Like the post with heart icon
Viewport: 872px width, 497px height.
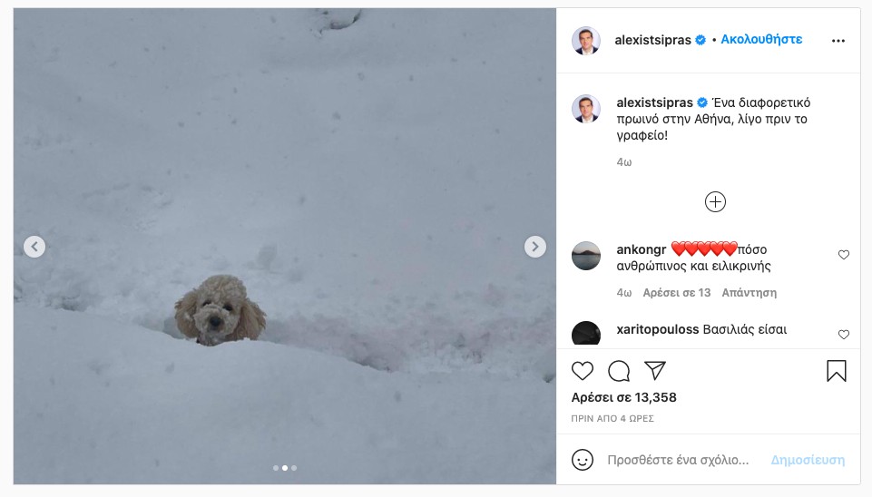coord(583,371)
